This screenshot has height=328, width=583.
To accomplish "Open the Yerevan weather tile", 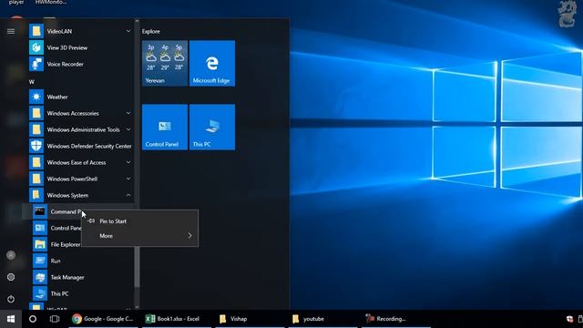I will pyautogui.click(x=165, y=63).
